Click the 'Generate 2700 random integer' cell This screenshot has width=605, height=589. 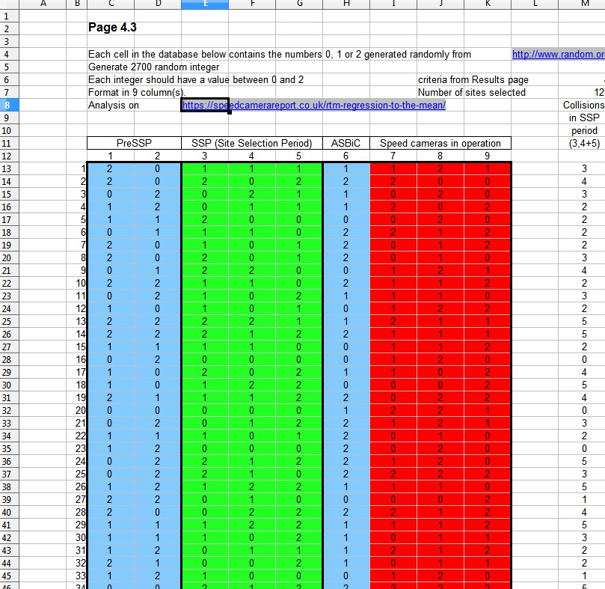(x=153, y=67)
